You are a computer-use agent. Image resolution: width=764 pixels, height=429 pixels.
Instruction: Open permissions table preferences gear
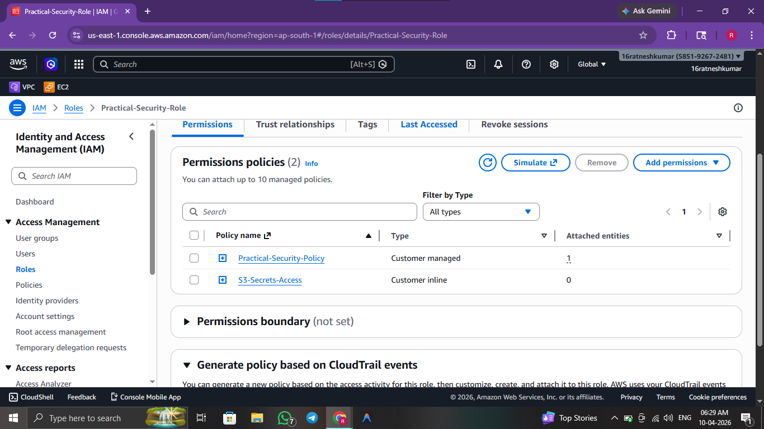click(x=723, y=212)
